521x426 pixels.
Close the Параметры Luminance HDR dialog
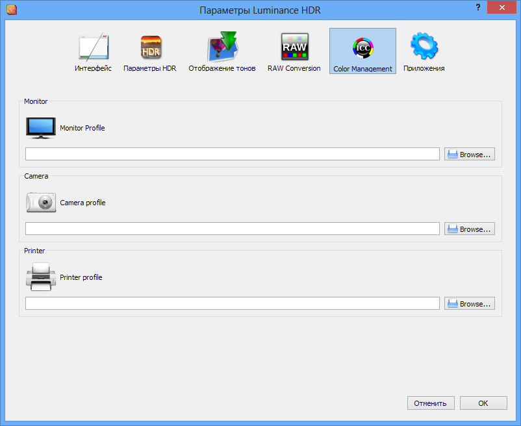point(502,7)
